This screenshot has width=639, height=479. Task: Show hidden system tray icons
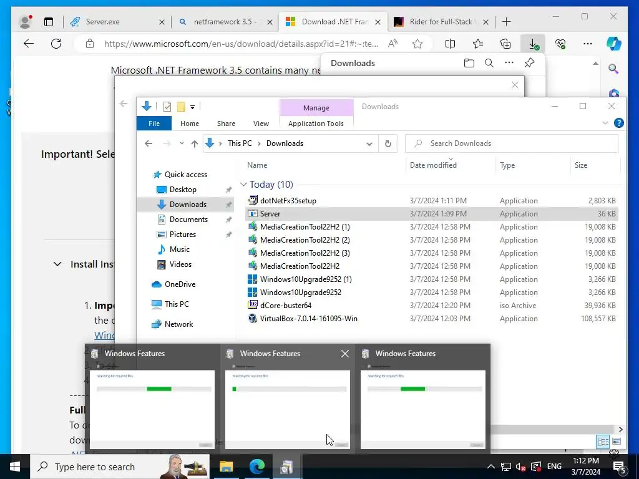(x=491, y=467)
